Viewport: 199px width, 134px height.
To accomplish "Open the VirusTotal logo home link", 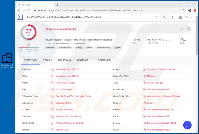I will (20, 17).
